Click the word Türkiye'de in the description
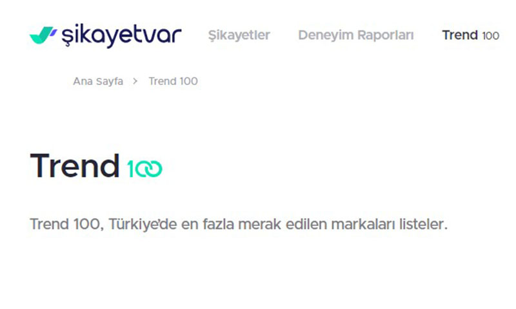Screen dimensions: 516x309 (143, 225)
